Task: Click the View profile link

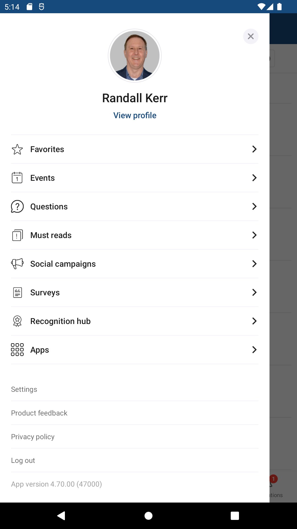Action: point(135,115)
